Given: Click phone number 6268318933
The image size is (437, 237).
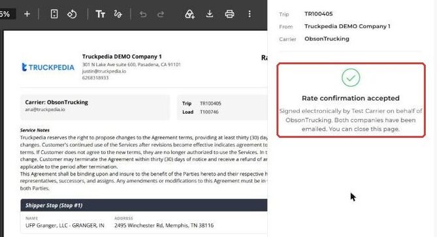Looking at the screenshot, I should (x=95, y=78).
